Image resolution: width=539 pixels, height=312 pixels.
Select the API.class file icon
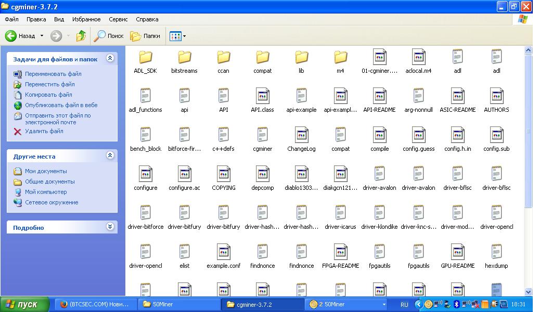click(x=263, y=96)
